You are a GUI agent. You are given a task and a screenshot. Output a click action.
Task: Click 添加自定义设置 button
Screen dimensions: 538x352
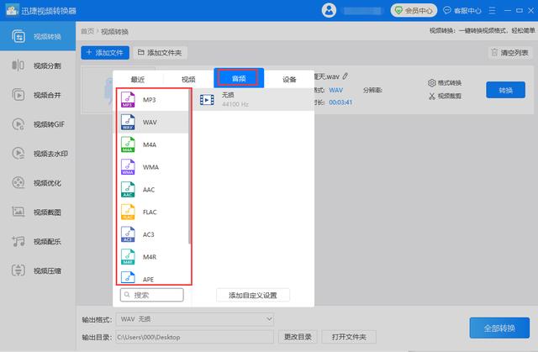253,295
